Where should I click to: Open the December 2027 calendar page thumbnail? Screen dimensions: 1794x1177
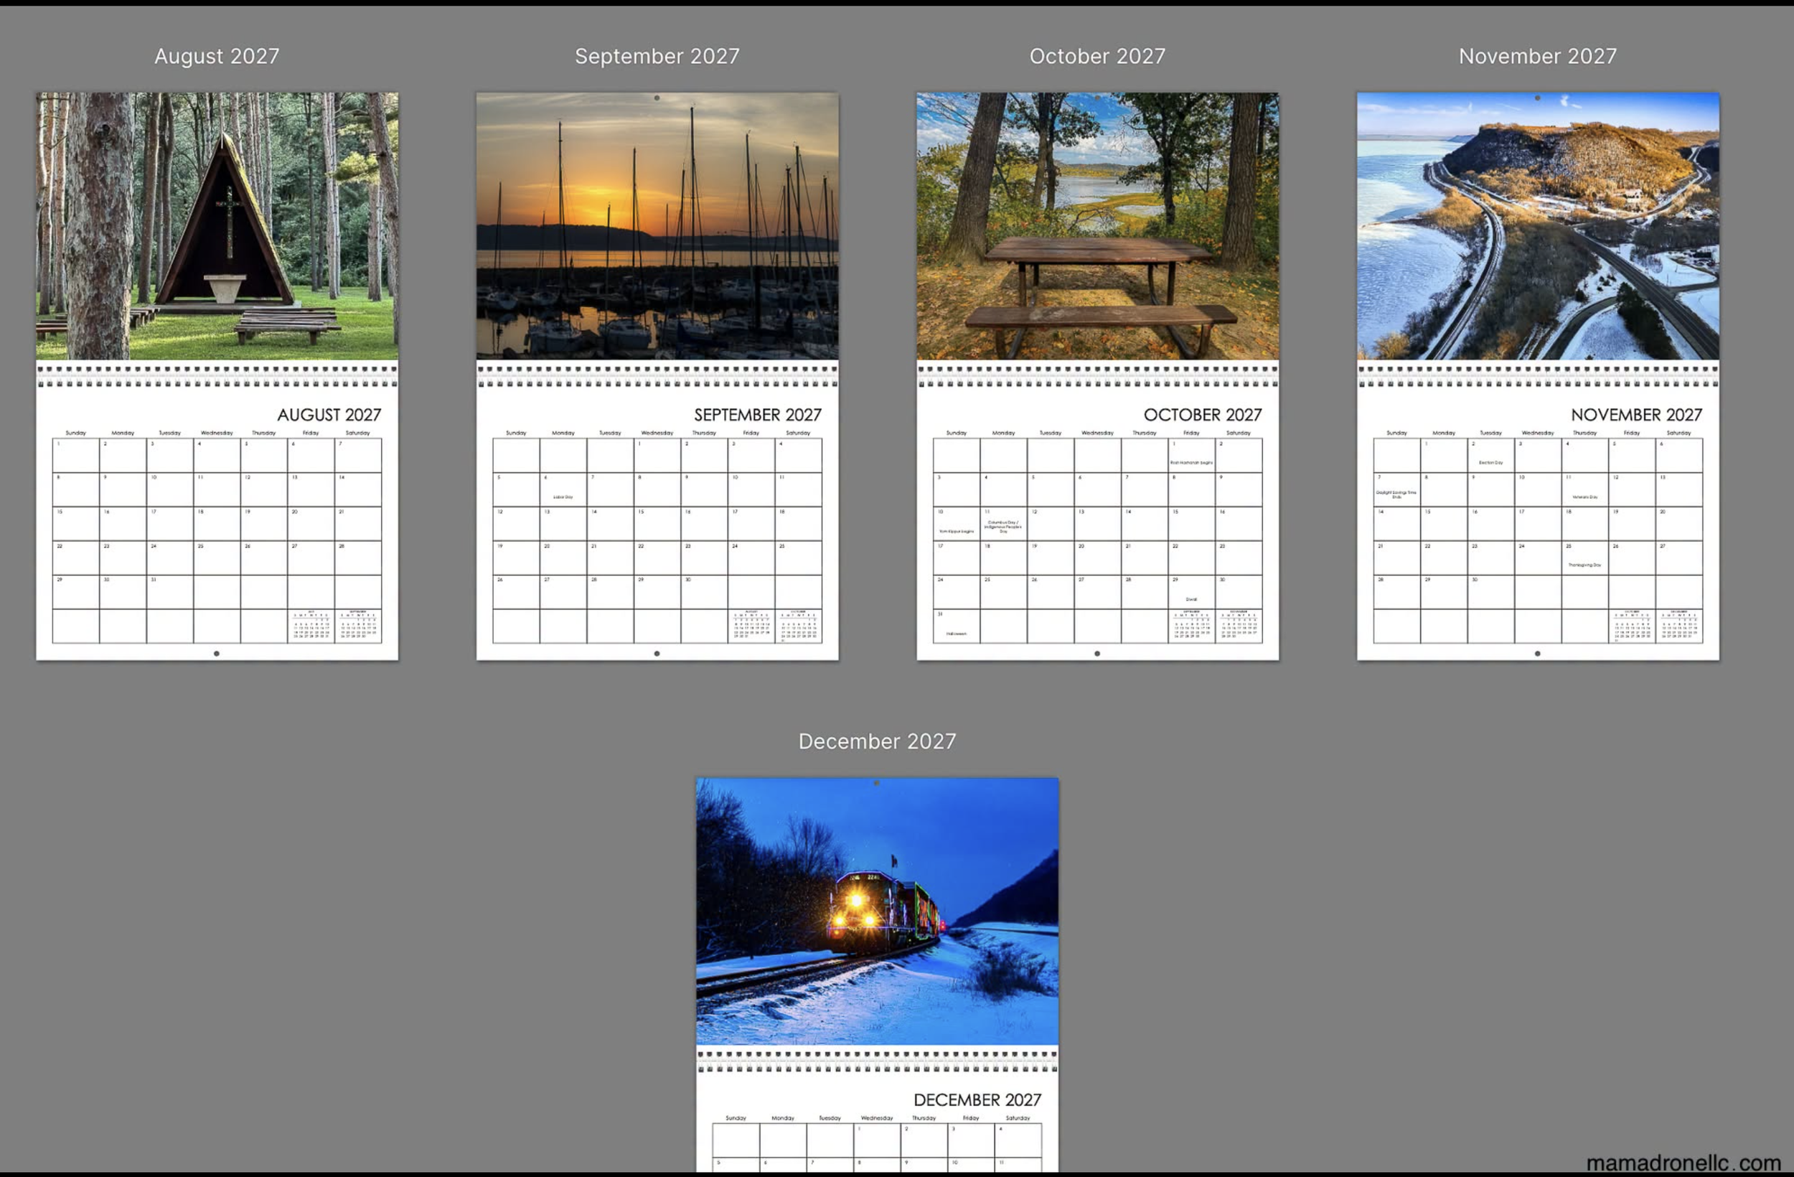click(x=878, y=974)
